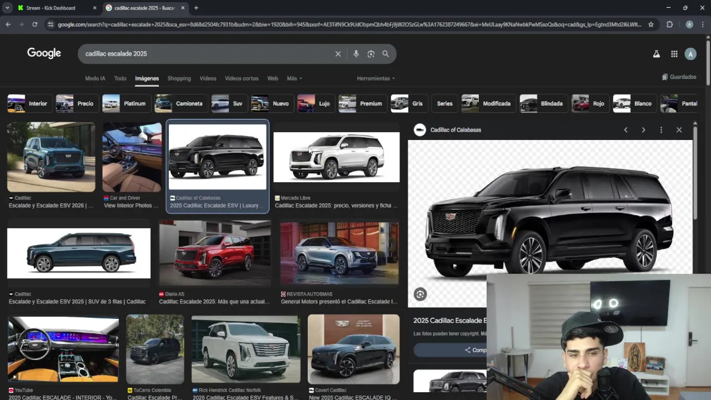
Task: Switch to the Todo results tab
Action: click(120, 78)
